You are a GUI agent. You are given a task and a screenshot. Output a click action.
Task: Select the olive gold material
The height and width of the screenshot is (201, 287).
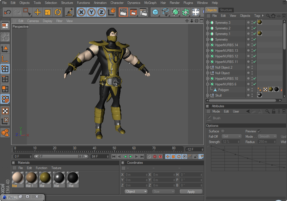[x=45, y=179]
